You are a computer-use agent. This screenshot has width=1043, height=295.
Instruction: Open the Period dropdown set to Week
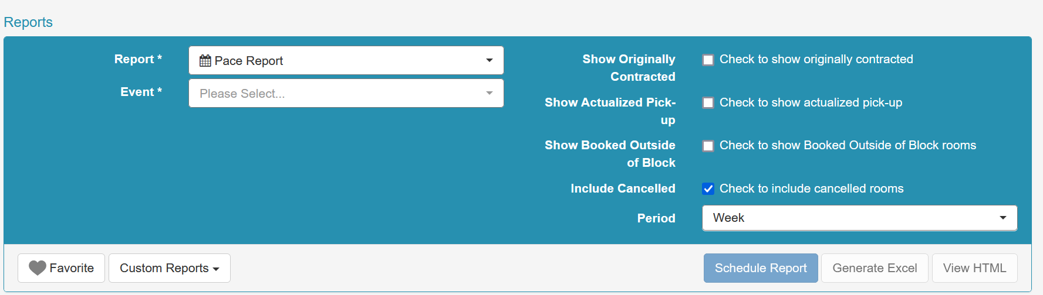859,218
